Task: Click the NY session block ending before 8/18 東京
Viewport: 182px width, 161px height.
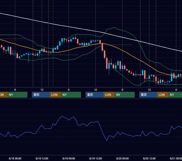Action: click(17, 95)
